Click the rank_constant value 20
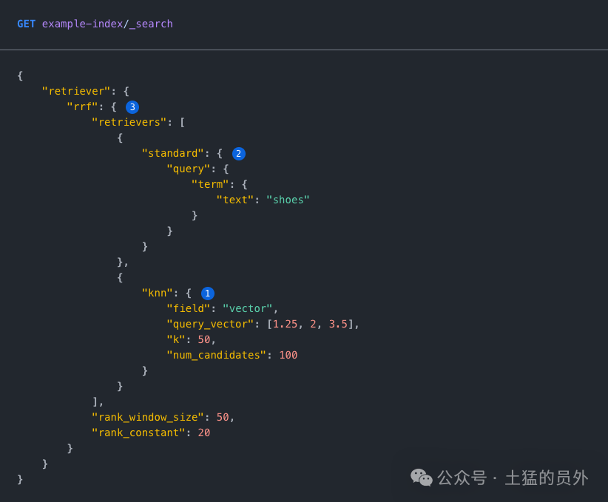608x502 pixels. 204,433
